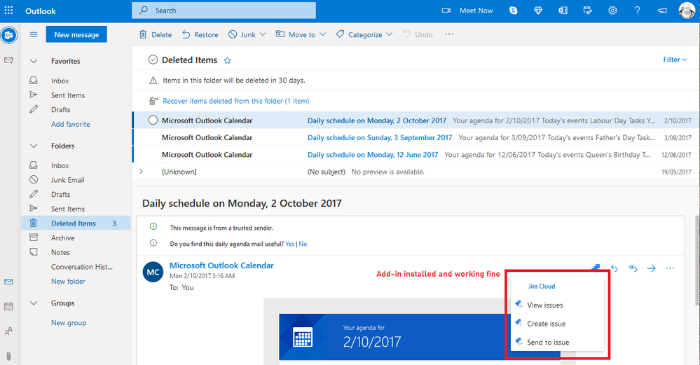Open the Jira Cloud add-in icon
Image resolution: width=700 pixels, height=365 pixels.
tap(596, 268)
